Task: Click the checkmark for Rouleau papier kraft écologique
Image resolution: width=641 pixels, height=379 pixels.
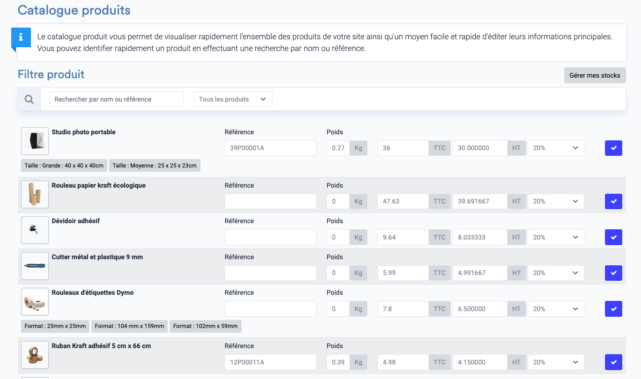Action: [x=613, y=201]
